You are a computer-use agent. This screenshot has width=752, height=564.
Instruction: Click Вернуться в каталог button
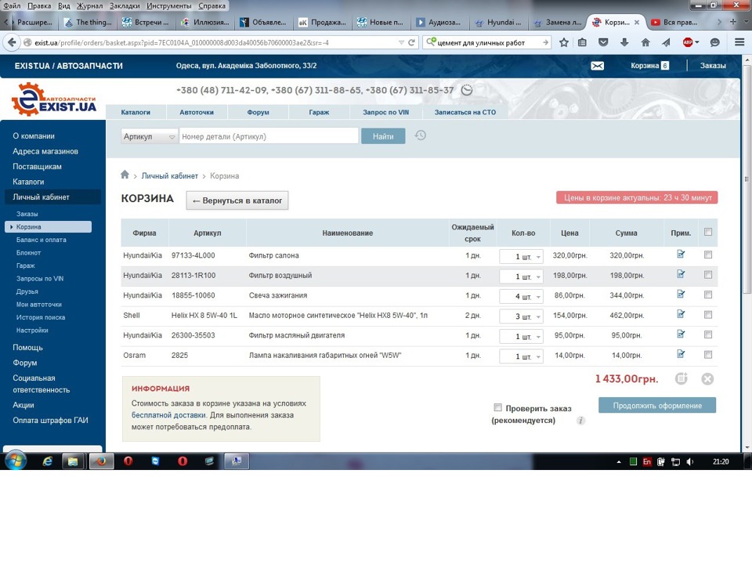[237, 201]
